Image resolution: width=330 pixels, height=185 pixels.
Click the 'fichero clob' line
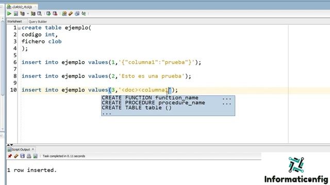pos(41,42)
